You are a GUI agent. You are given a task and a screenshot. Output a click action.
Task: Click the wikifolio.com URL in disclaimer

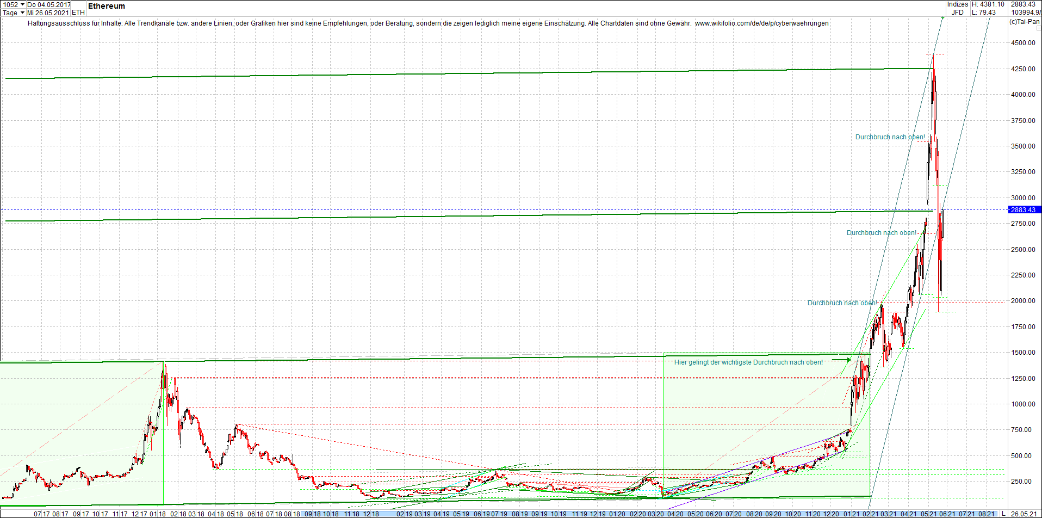(762, 23)
